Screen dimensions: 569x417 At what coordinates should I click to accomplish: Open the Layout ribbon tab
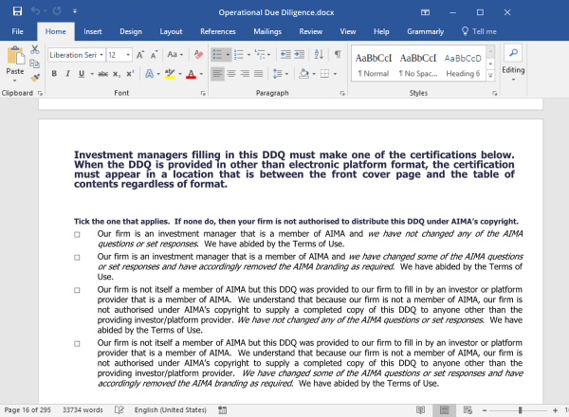[171, 31]
